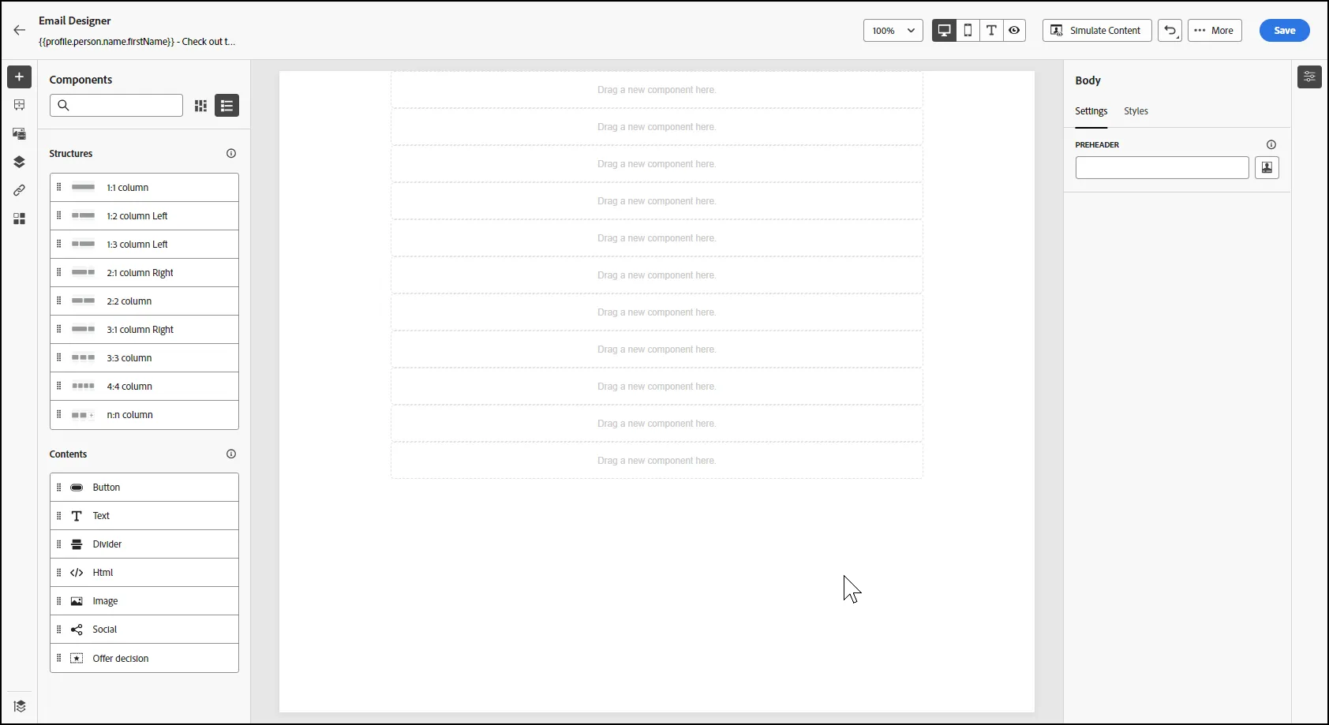Click the Contents info icon
This screenshot has height=725, width=1329.
tap(231, 454)
